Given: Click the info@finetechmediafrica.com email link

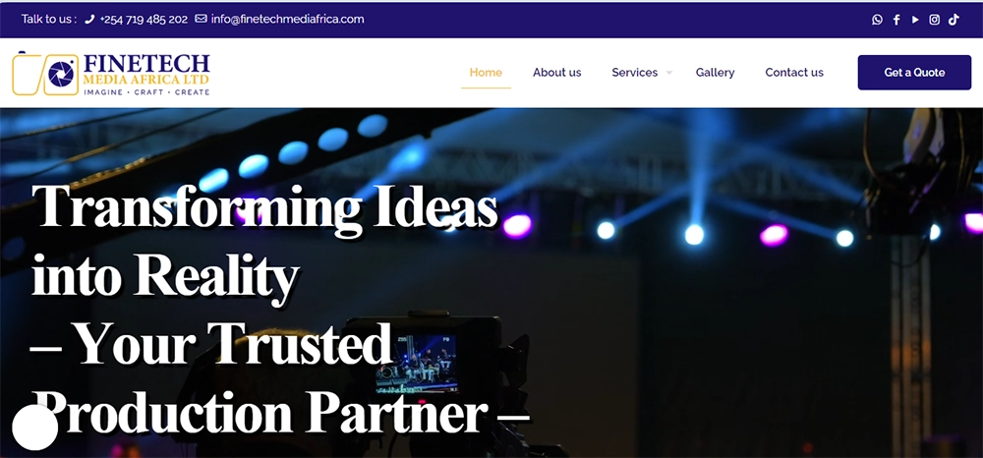Looking at the screenshot, I should click(x=287, y=19).
